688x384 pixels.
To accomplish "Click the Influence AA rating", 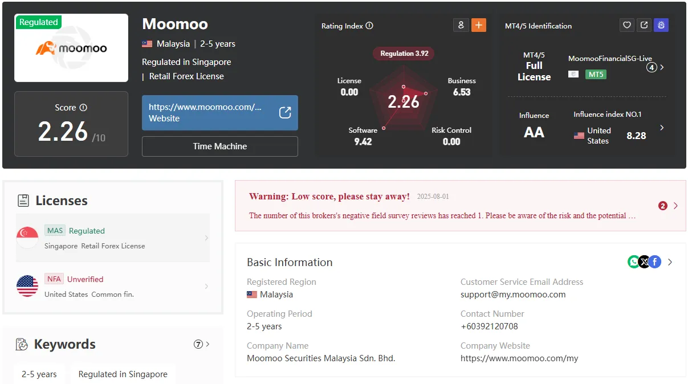I will 534,132.
